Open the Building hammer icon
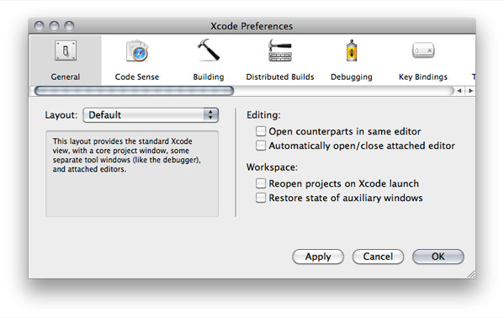Screen dimensions: 504x318 coord(209,50)
